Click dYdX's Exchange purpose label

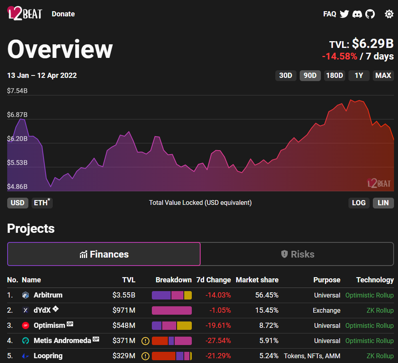[326, 311]
